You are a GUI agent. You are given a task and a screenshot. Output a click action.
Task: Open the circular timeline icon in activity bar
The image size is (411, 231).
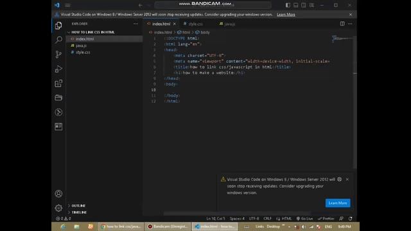58,112
